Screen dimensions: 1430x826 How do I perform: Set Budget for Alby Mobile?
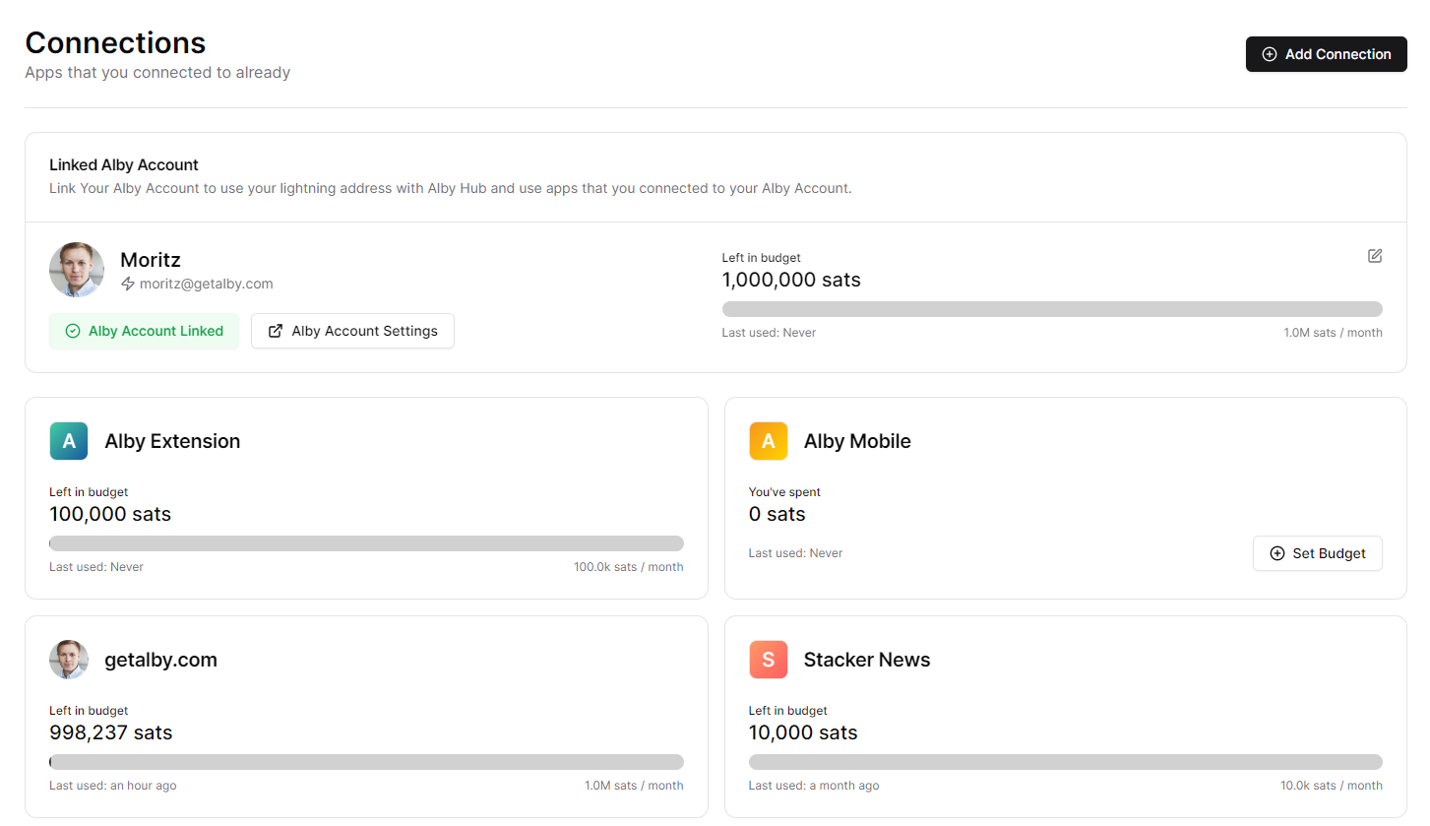click(1318, 553)
